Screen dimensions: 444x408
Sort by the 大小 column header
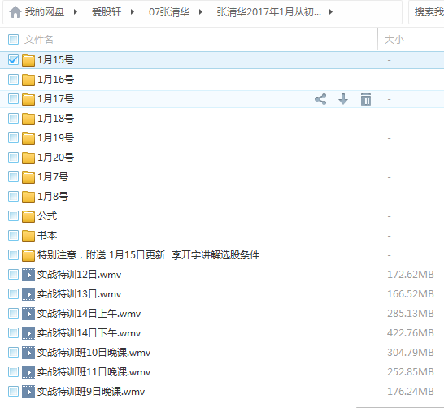394,40
